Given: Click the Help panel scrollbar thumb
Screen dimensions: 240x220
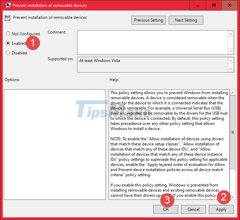Looking at the screenshot, I should [233, 132].
